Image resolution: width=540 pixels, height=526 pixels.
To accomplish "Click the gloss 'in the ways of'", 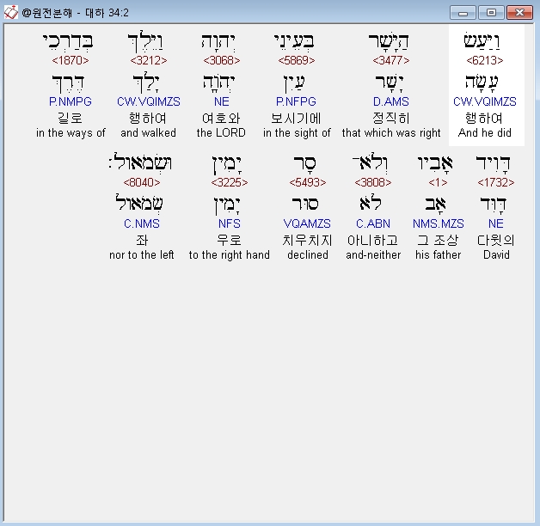I will (x=71, y=132).
